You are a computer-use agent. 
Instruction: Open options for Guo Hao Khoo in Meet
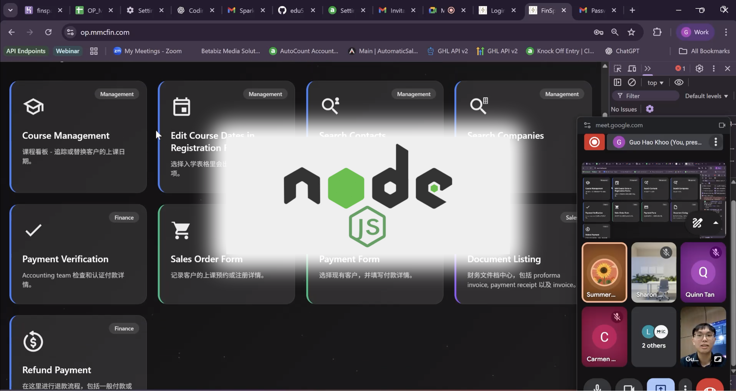(x=715, y=142)
